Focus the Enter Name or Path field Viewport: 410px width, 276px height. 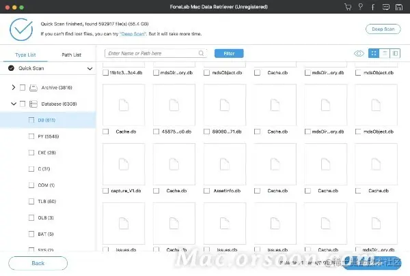[156, 53]
